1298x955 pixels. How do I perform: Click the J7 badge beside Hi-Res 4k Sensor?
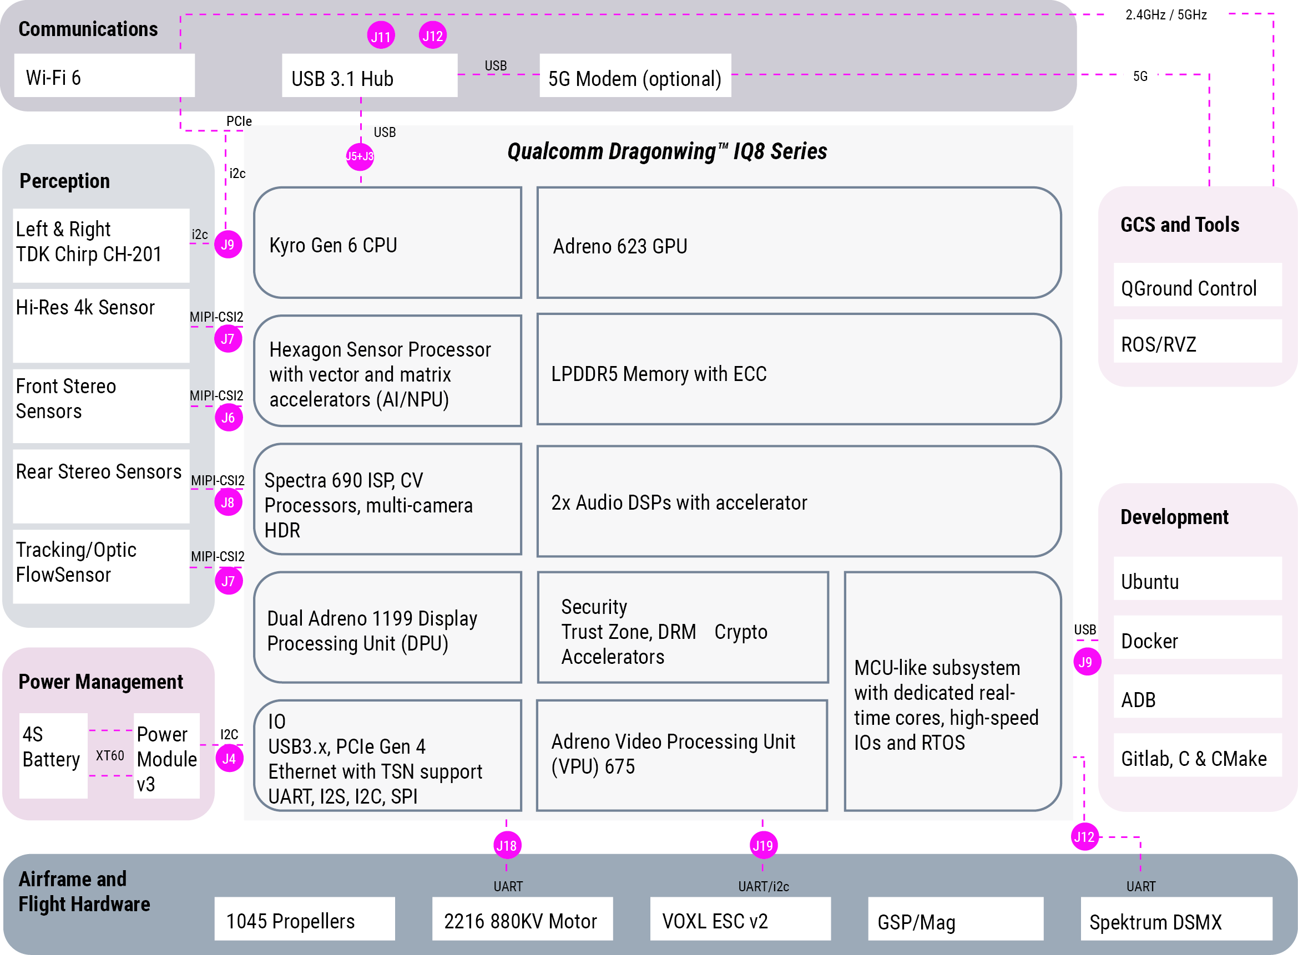(228, 339)
